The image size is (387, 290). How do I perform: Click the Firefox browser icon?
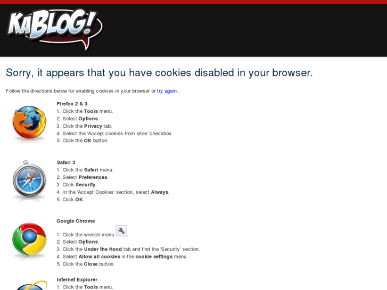click(x=29, y=122)
